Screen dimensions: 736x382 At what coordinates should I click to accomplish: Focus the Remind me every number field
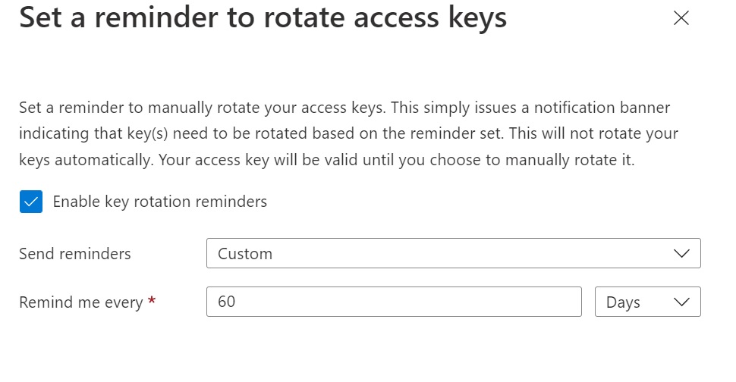(x=393, y=302)
